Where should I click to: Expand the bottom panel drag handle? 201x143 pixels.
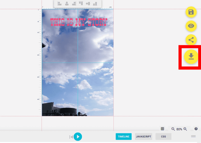[x=193, y=136]
